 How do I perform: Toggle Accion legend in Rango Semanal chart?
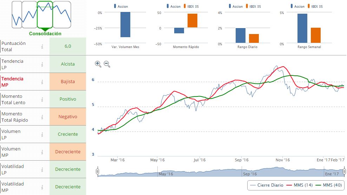coord(297,6)
